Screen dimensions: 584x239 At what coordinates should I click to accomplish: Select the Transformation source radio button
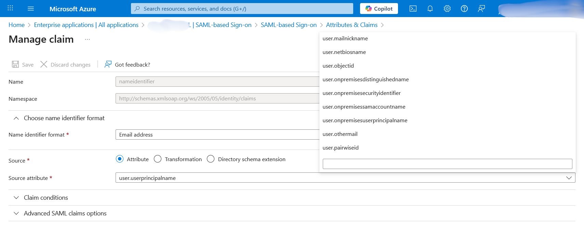(158, 159)
